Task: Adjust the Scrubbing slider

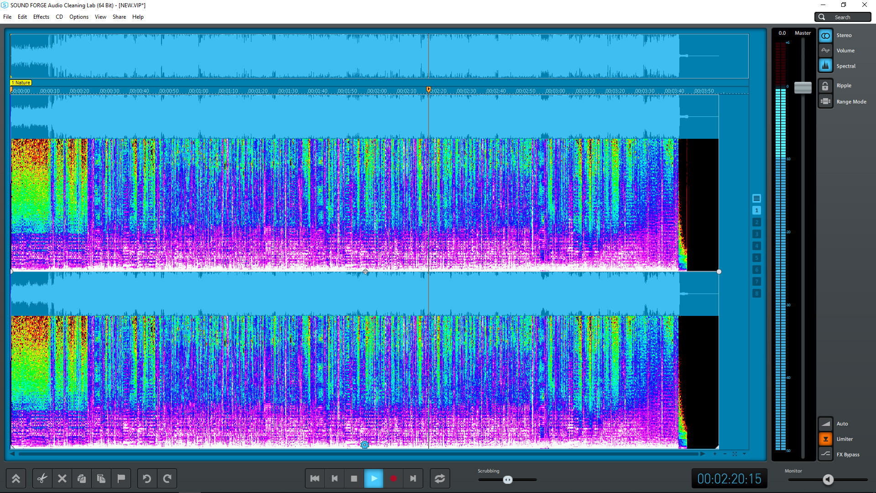Action: point(508,480)
